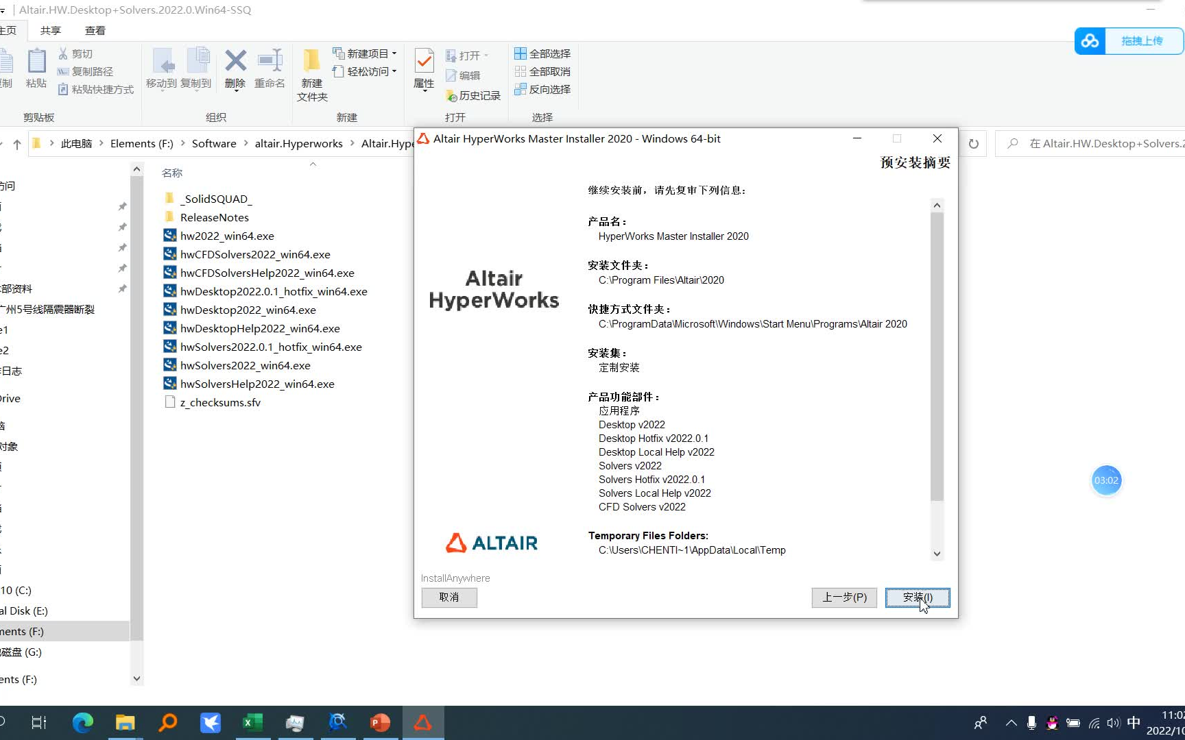Go back with the 上一步(P) button
1185x740 pixels.
click(844, 597)
